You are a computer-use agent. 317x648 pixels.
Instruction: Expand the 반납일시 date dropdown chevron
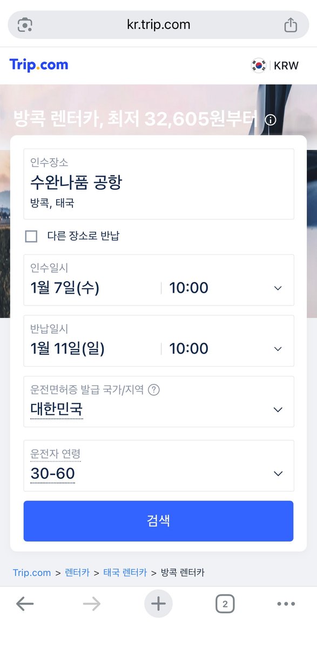click(x=278, y=349)
